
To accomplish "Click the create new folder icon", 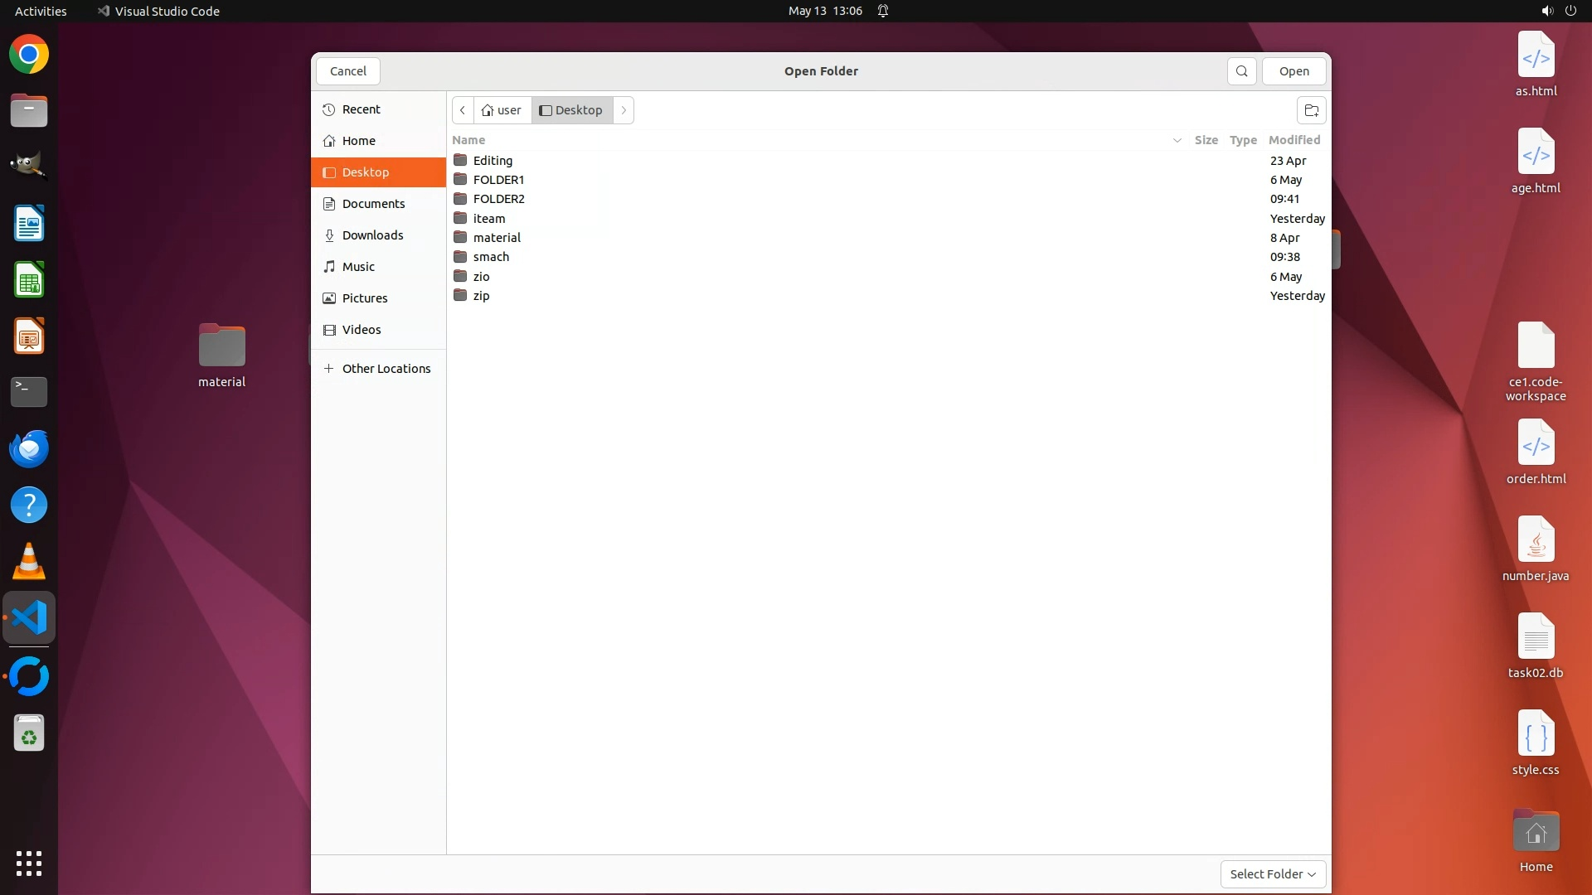I will point(1311,110).
